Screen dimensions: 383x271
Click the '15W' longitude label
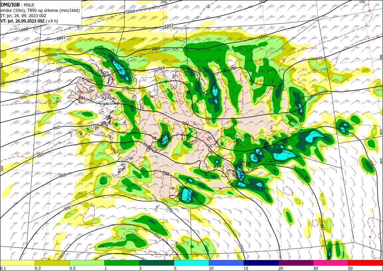[262, 2]
